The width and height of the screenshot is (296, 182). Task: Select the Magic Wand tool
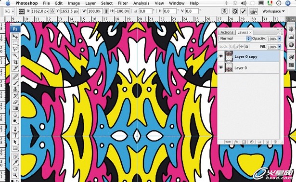tap(15, 55)
